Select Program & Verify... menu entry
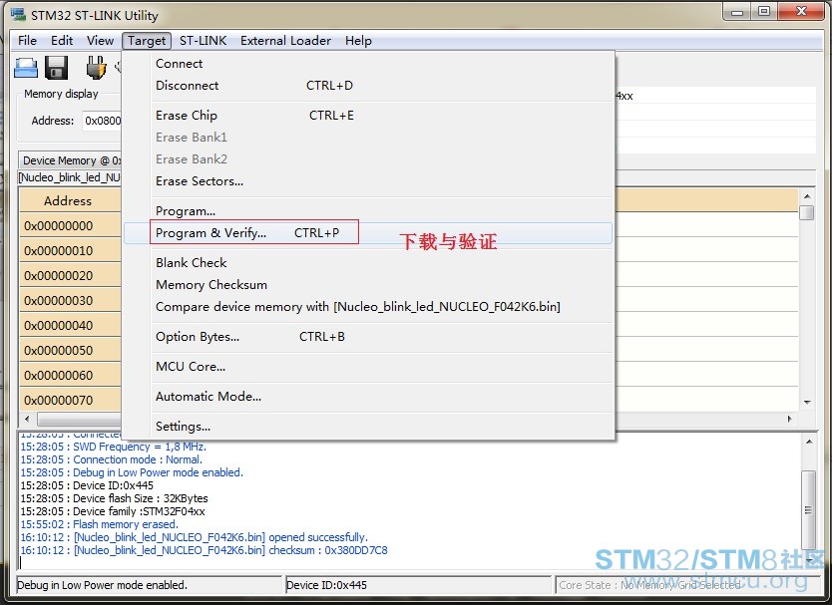 [368, 233]
